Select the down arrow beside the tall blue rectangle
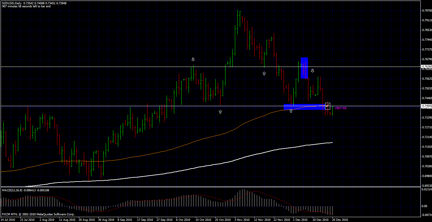The image size is (432, 222). [312, 71]
